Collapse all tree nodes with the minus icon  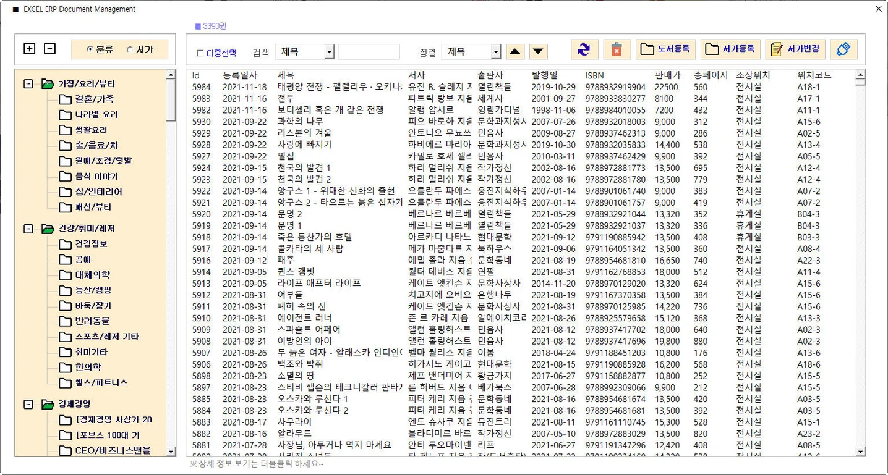(x=50, y=49)
